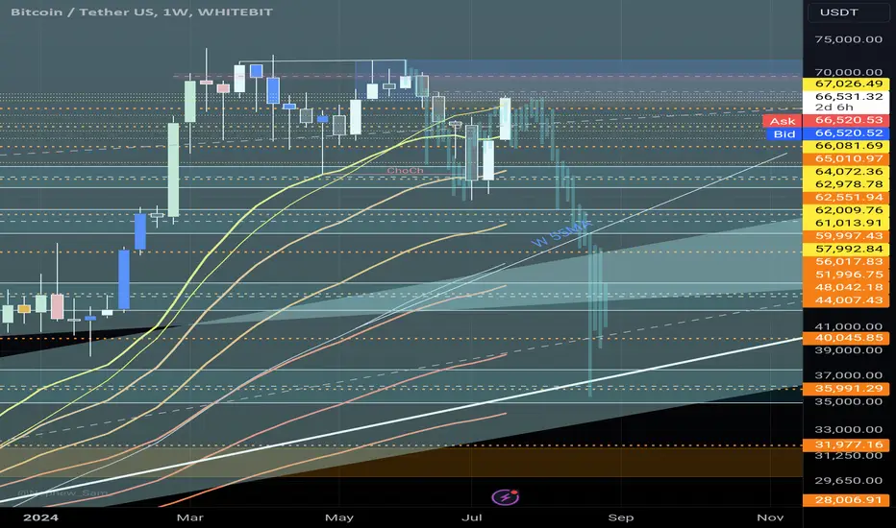
Task: Select the 62,009.76 price label
Action: click(x=846, y=210)
